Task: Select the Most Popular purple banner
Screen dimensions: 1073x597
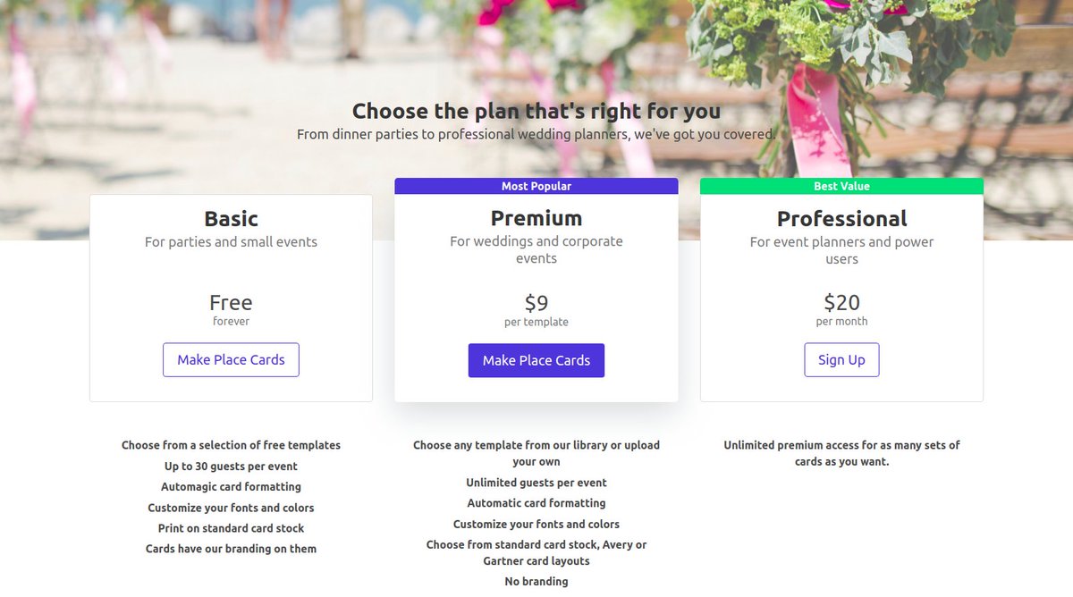Action: (536, 186)
